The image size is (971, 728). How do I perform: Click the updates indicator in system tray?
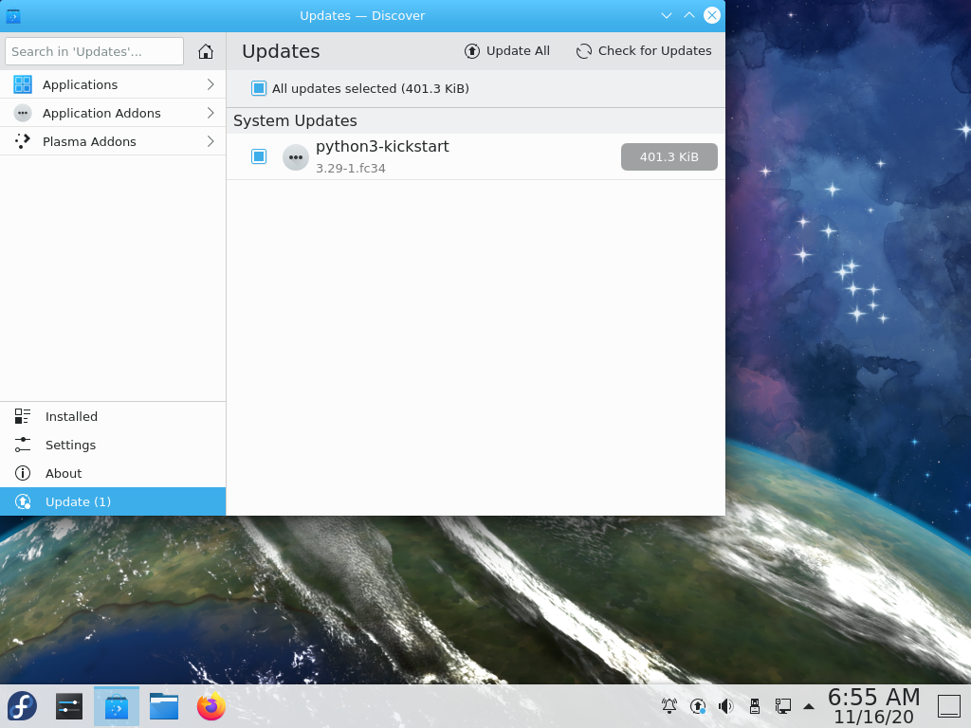[x=698, y=705]
